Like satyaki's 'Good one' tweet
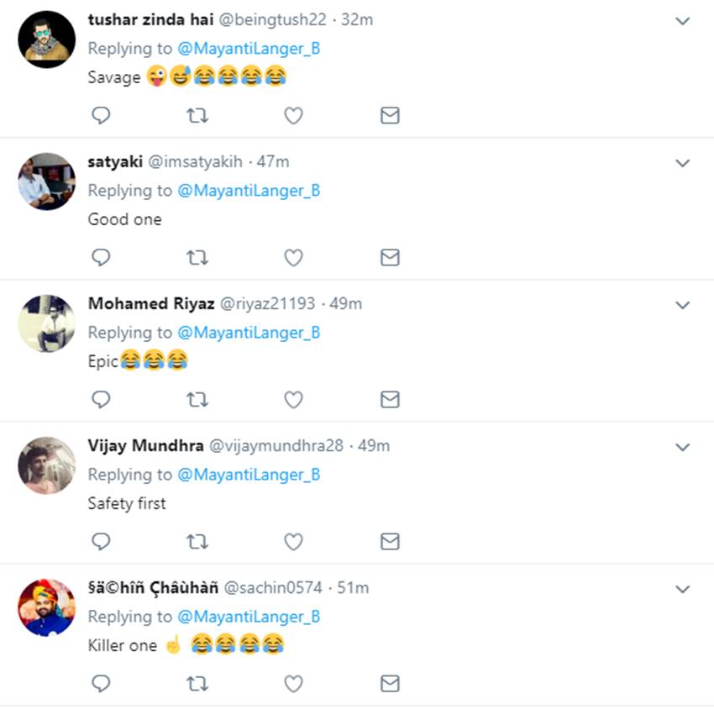This screenshot has width=714, height=709. (293, 257)
